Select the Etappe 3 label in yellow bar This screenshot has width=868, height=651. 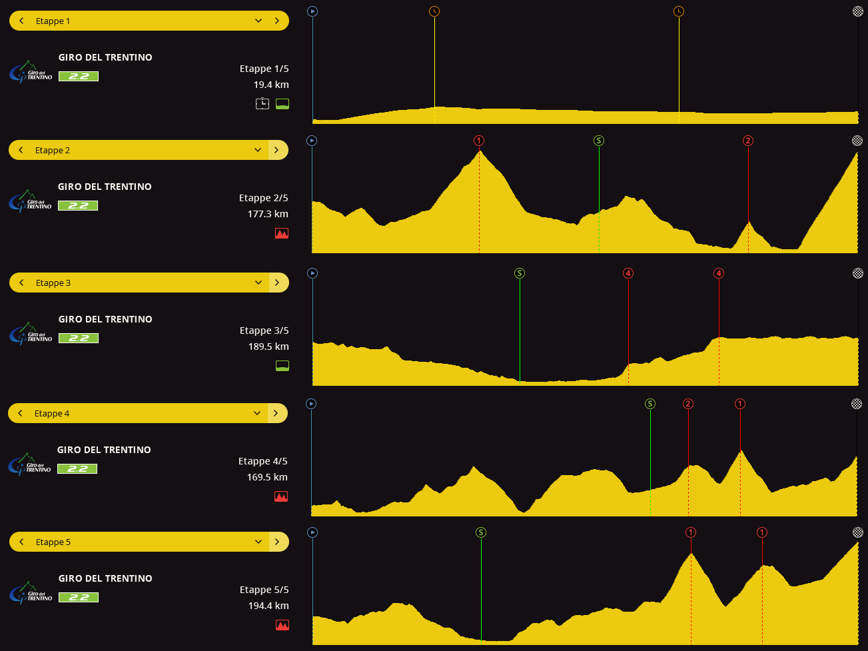(53, 283)
